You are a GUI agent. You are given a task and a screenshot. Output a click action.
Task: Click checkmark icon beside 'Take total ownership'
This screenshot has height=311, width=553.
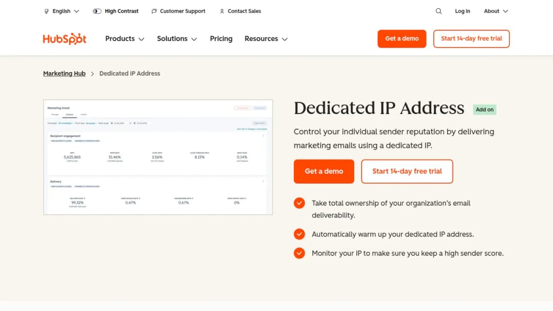(300, 203)
